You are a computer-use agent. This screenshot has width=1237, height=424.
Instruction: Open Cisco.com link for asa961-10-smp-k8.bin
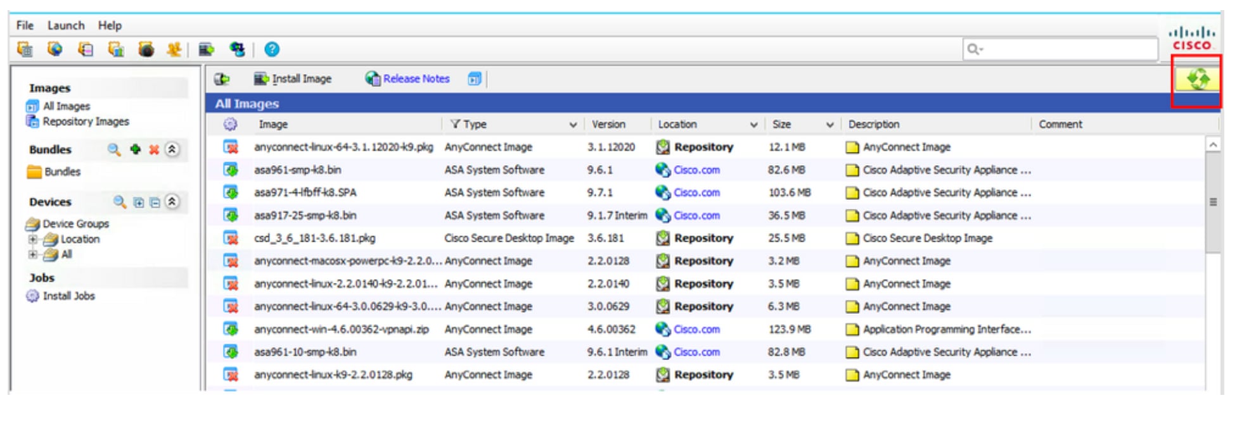pyautogui.click(x=696, y=352)
